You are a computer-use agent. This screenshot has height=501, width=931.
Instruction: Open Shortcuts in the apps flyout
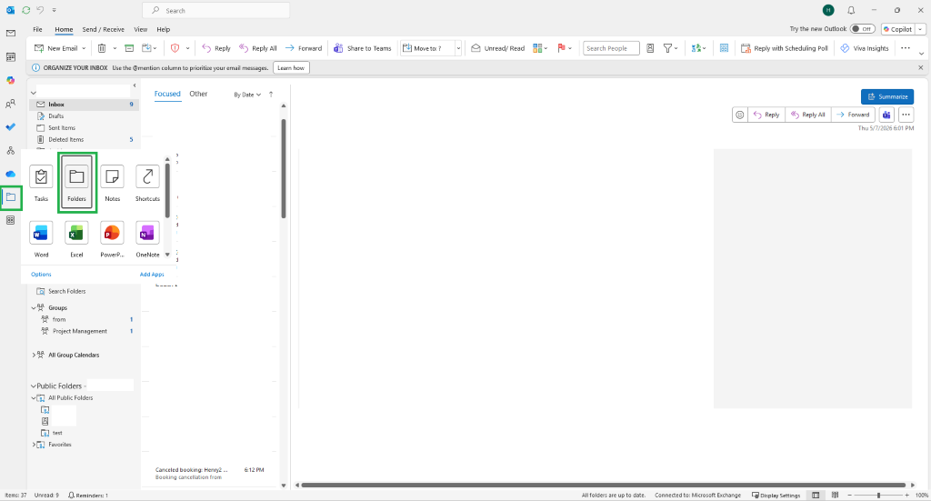[x=147, y=184]
